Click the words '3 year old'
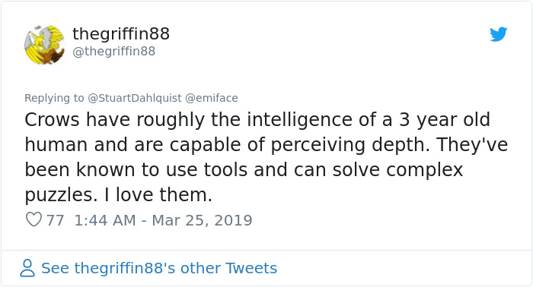This screenshot has height=287, width=533. pyautogui.click(x=445, y=120)
